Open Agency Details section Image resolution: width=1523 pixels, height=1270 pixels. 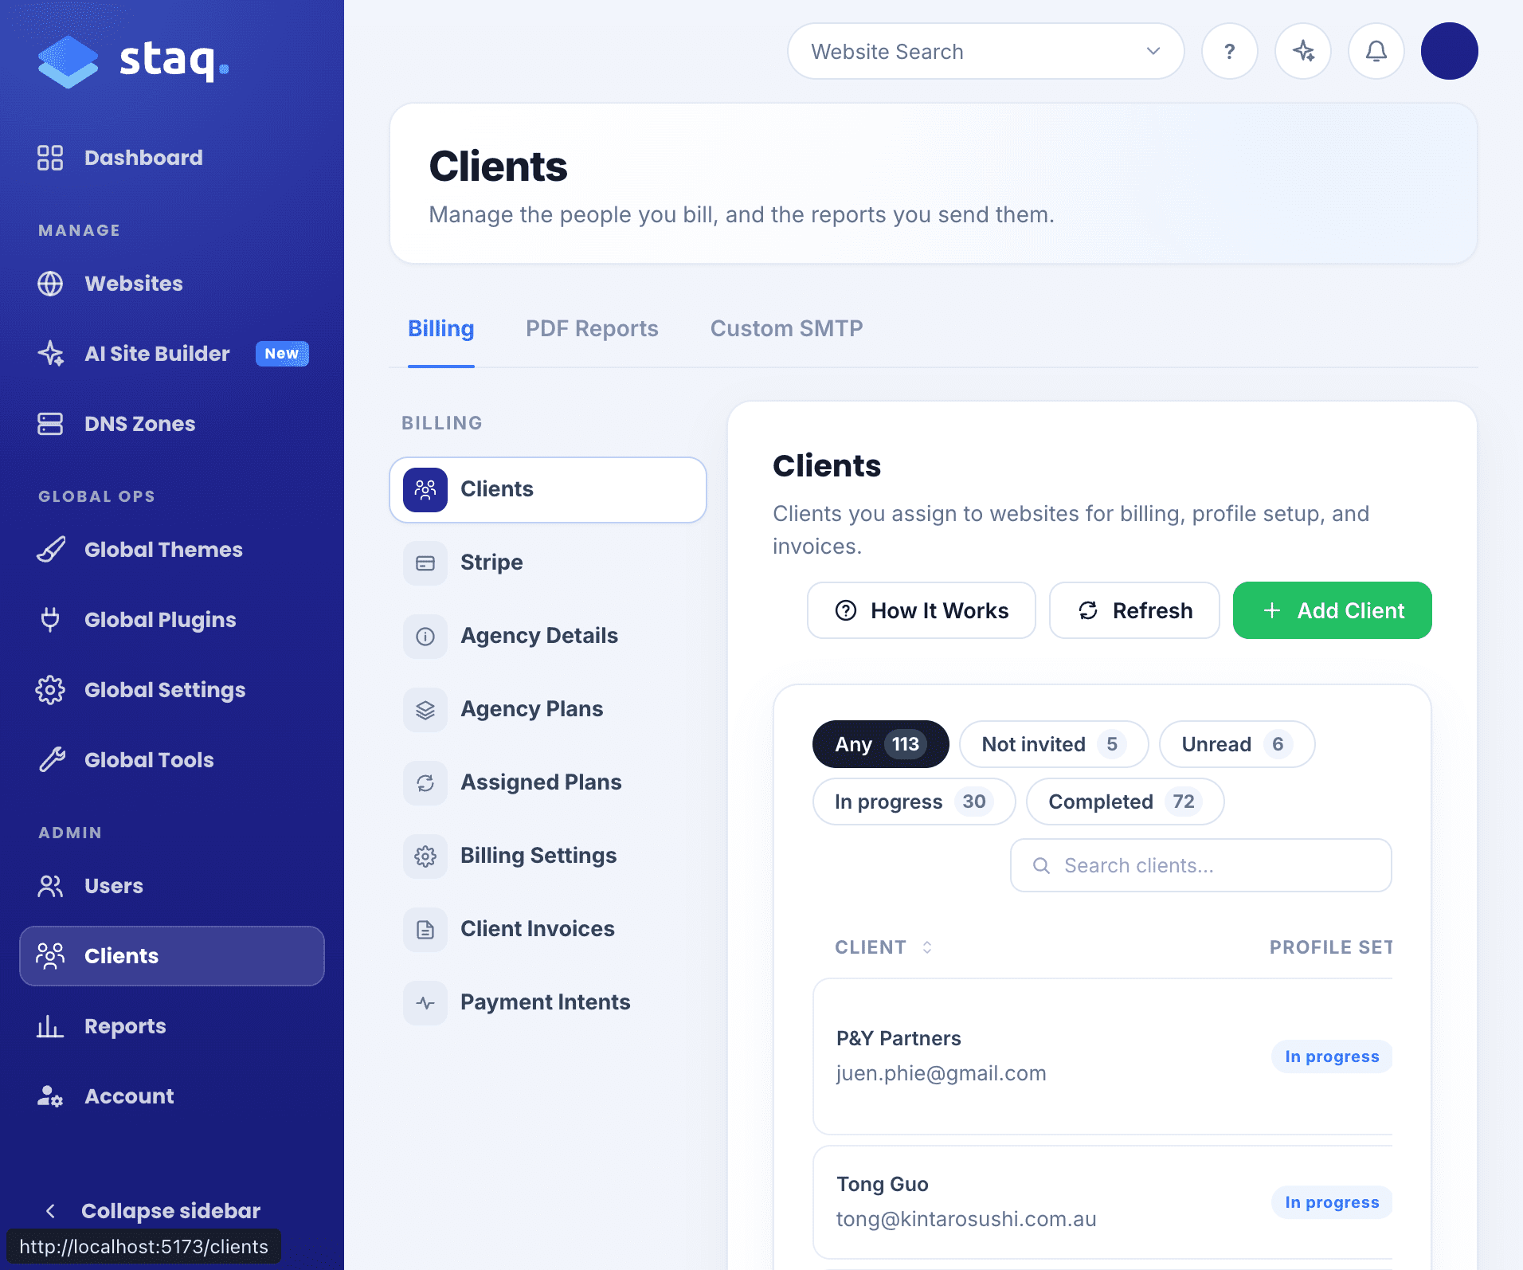coord(548,637)
